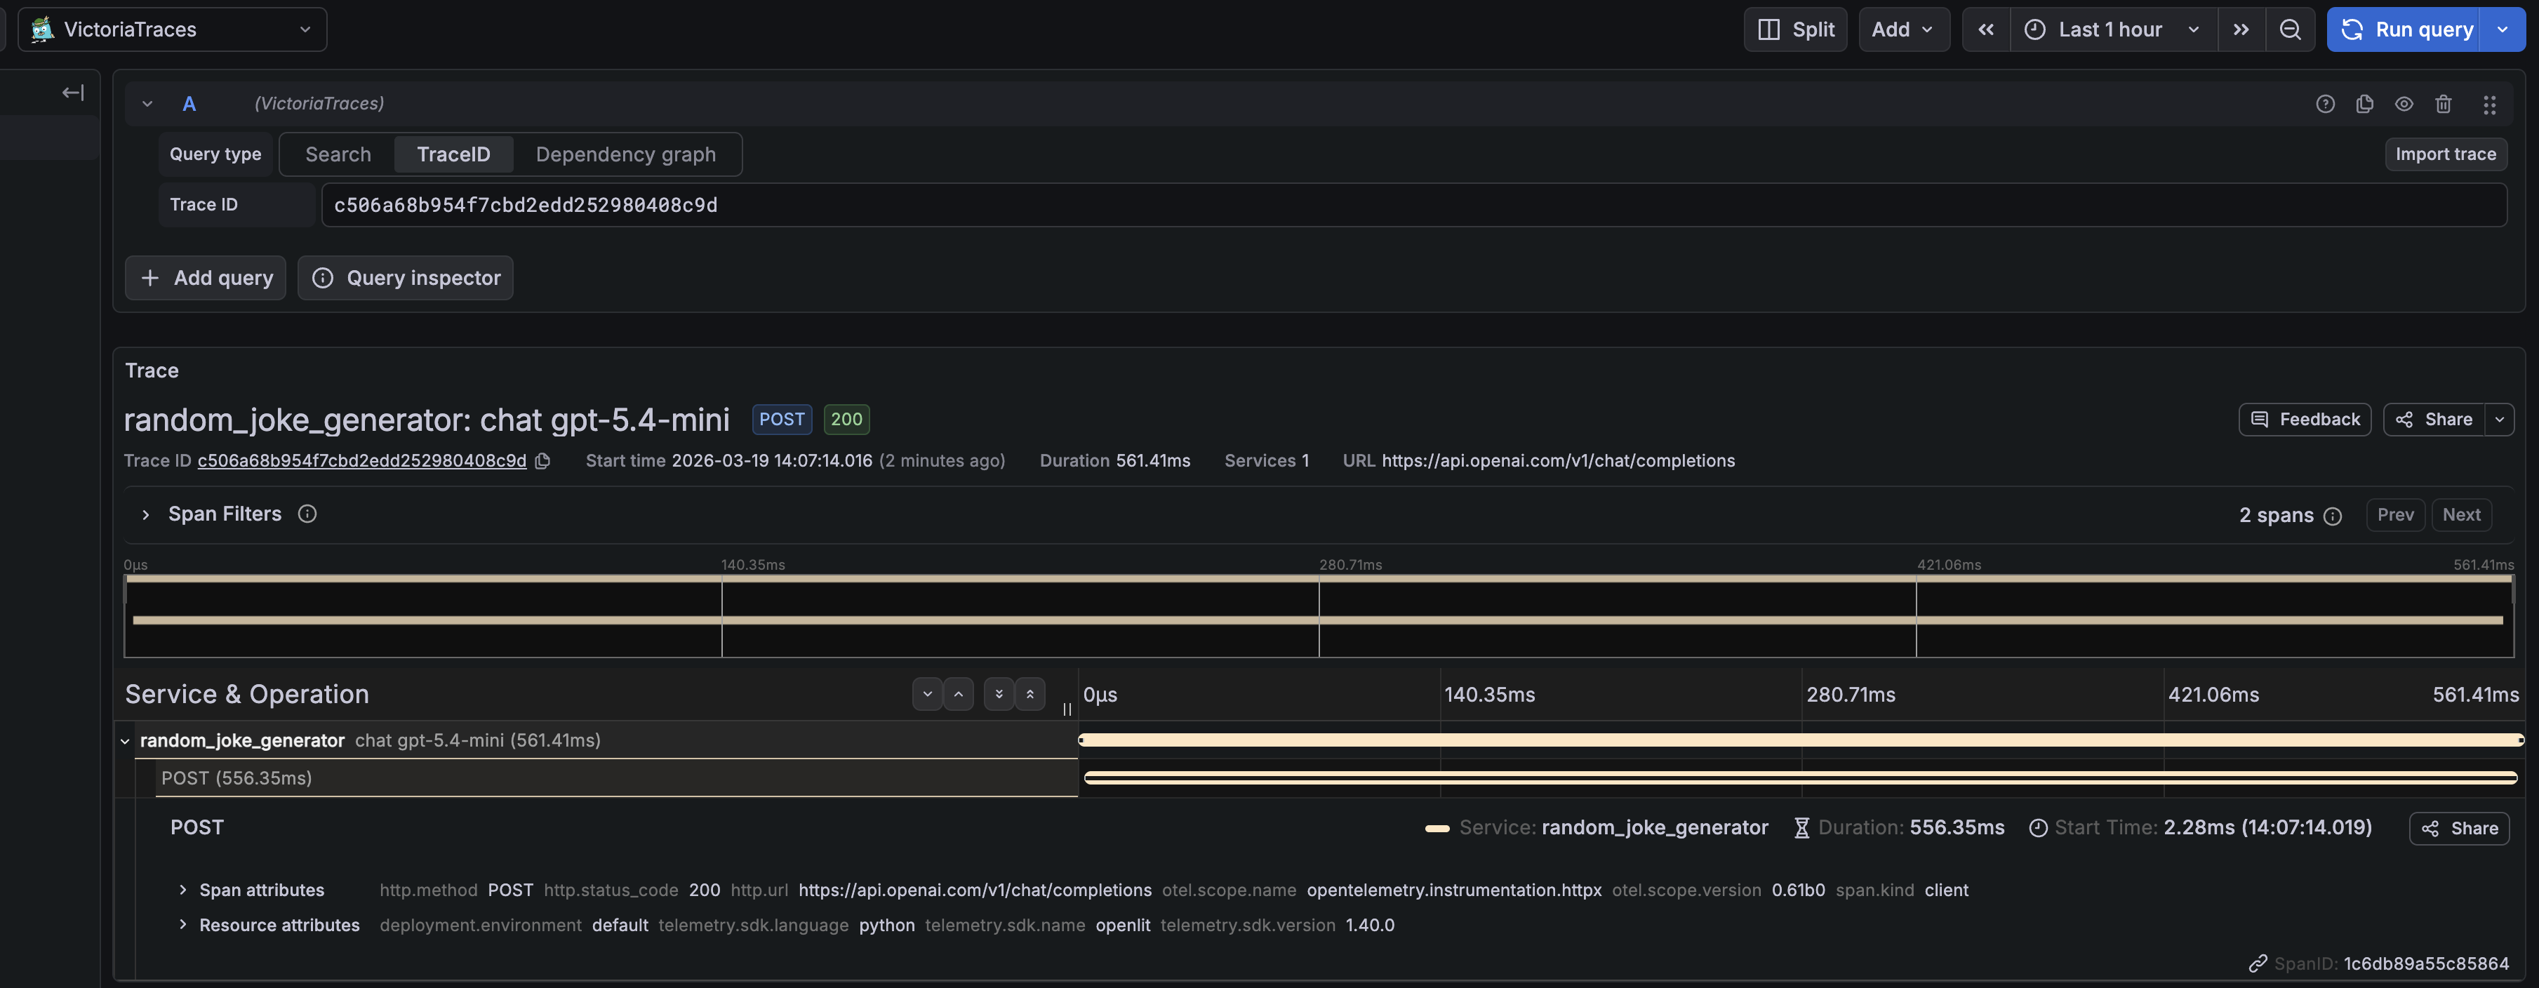This screenshot has width=2539, height=988.
Task: Collapse the random_joke_generator span row
Action: (125, 740)
